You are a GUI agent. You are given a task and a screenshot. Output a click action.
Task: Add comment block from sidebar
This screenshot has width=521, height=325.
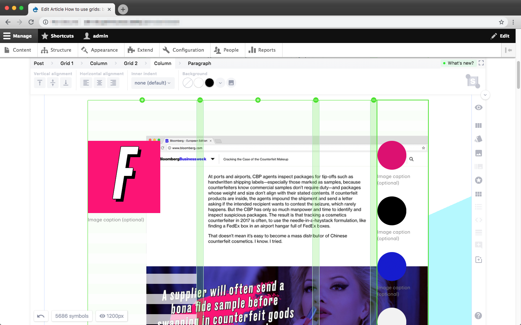pyautogui.click(x=479, y=245)
